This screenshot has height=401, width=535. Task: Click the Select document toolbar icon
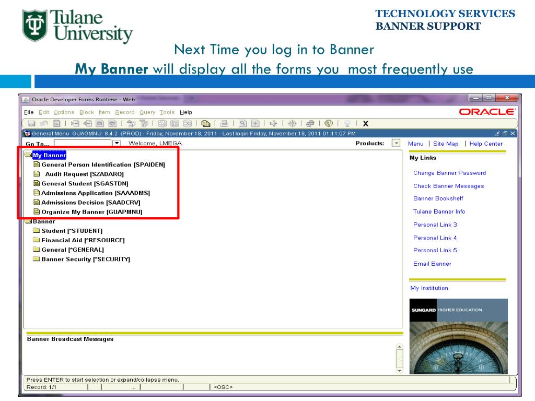57,123
